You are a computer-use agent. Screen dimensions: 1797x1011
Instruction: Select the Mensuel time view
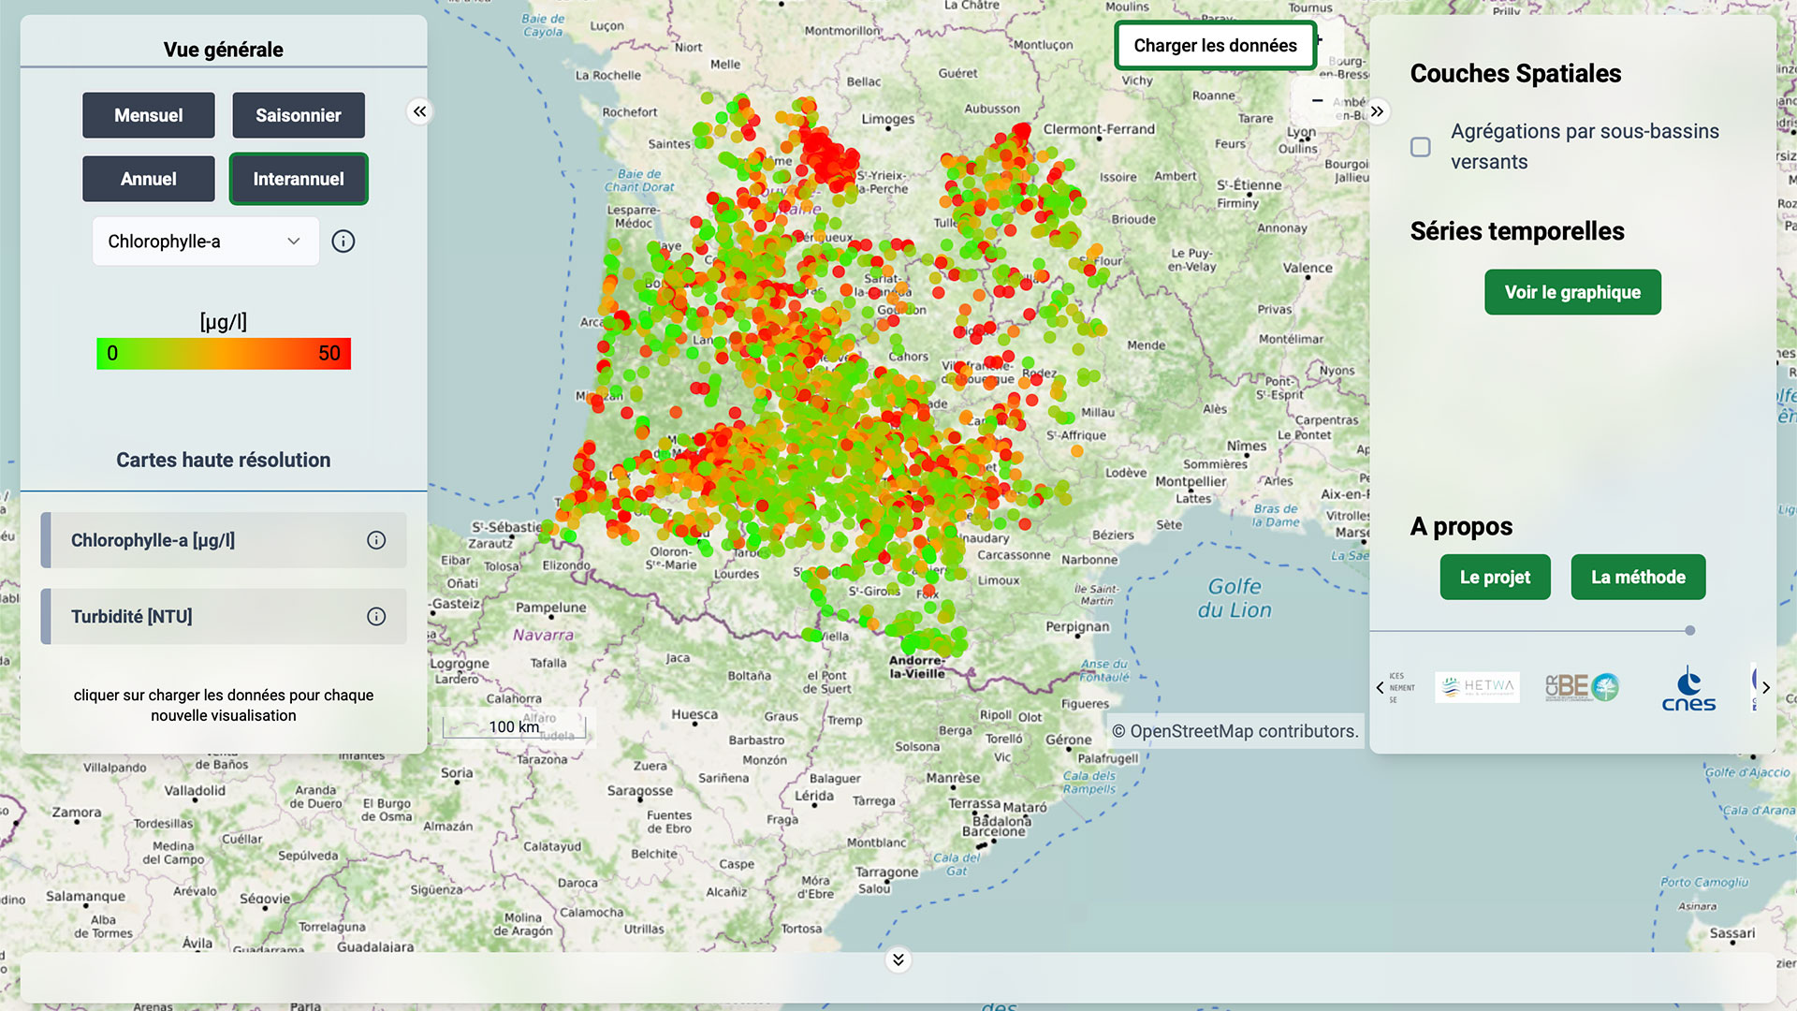click(x=149, y=115)
